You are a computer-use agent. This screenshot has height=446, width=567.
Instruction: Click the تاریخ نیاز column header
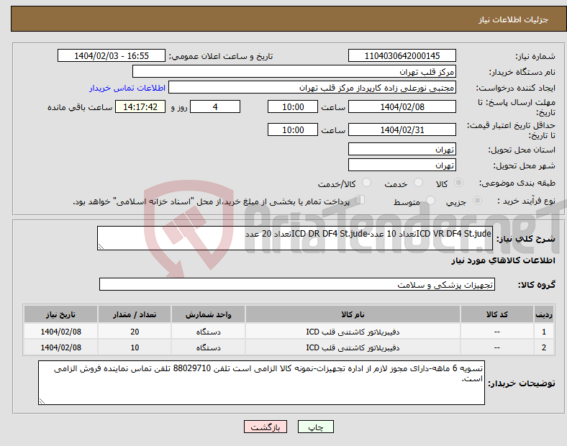(x=60, y=314)
